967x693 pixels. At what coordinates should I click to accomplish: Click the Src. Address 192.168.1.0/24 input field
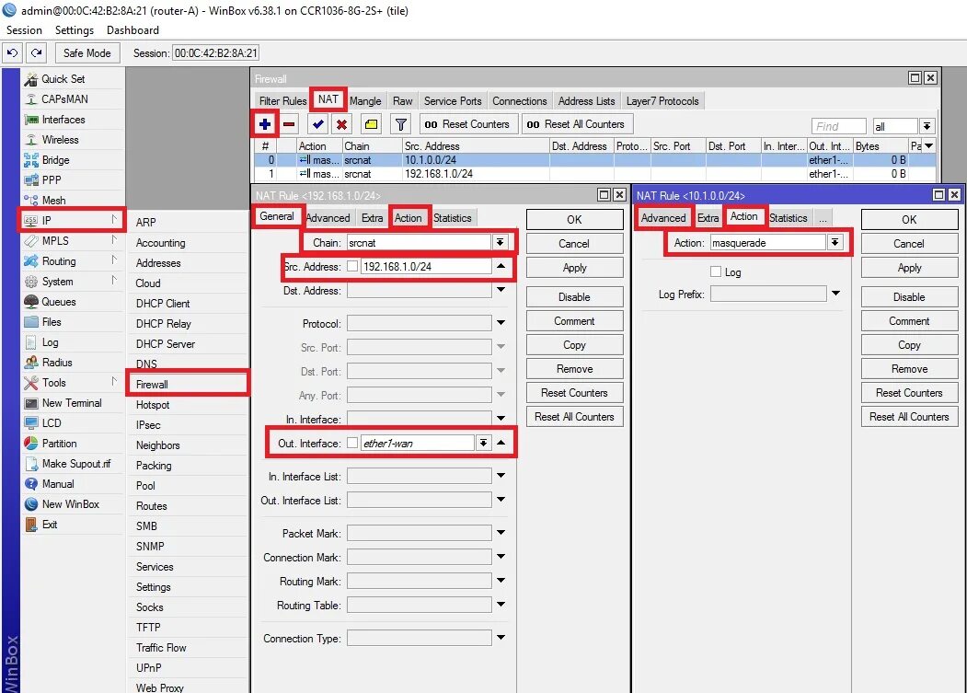425,267
